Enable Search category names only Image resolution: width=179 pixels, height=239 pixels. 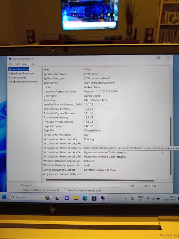point(65,190)
